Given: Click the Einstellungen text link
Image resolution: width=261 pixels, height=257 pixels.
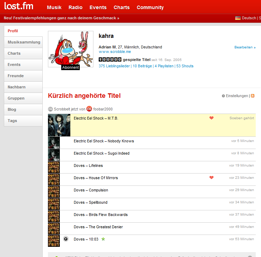Looking at the screenshot, I should 237,96.
